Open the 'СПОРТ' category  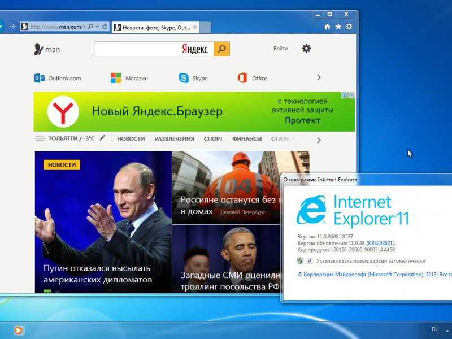click(x=214, y=138)
